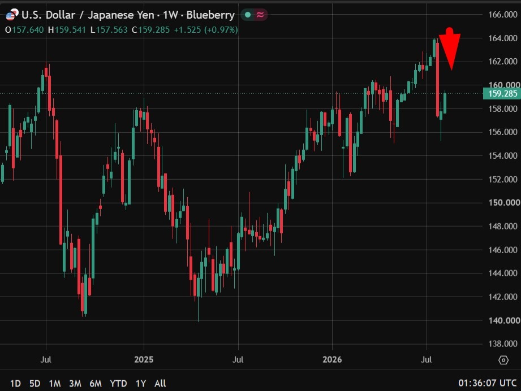Click the USD/JPY currency flag icon

[x=12, y=15]
